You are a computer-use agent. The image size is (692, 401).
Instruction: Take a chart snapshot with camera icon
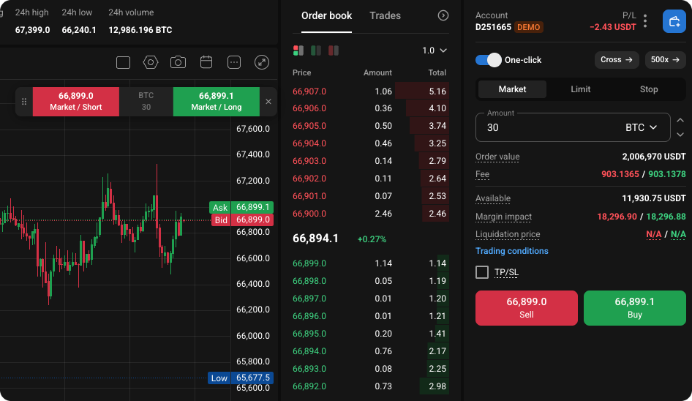tap(178, 63)
